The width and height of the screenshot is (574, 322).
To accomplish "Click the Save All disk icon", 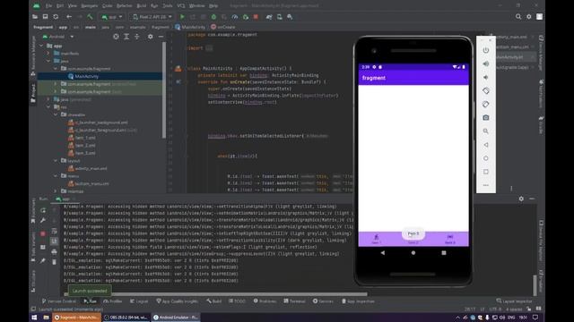I will coord(45,17).
